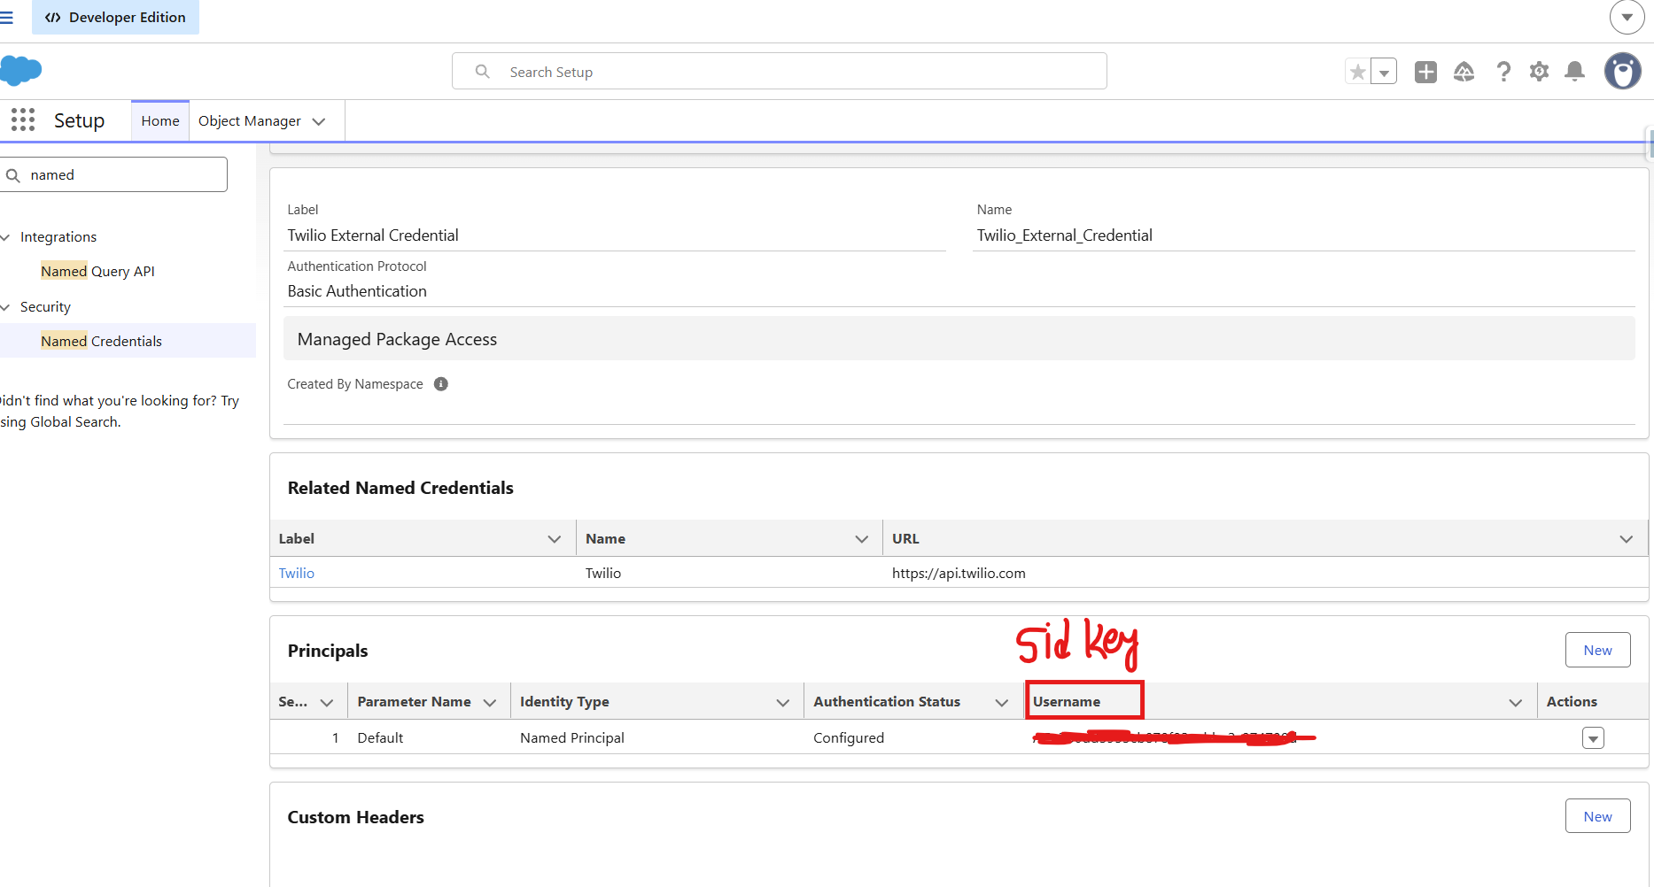Focus the Search Setup field
This screenshot has height=887, width=1654.
(780, 71)
